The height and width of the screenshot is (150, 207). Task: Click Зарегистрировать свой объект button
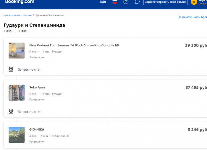tap(165, 2)
